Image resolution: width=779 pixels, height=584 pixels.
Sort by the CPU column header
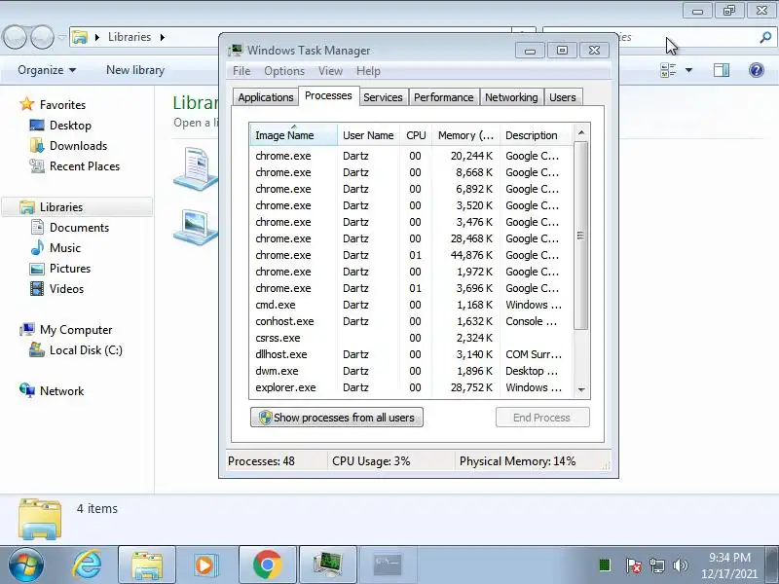[x=416, y=135]
